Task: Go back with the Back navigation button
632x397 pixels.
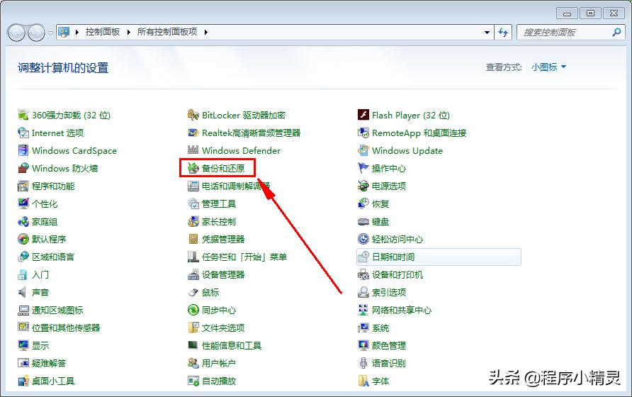Action: pyautogui.click(x=16, y=33)
